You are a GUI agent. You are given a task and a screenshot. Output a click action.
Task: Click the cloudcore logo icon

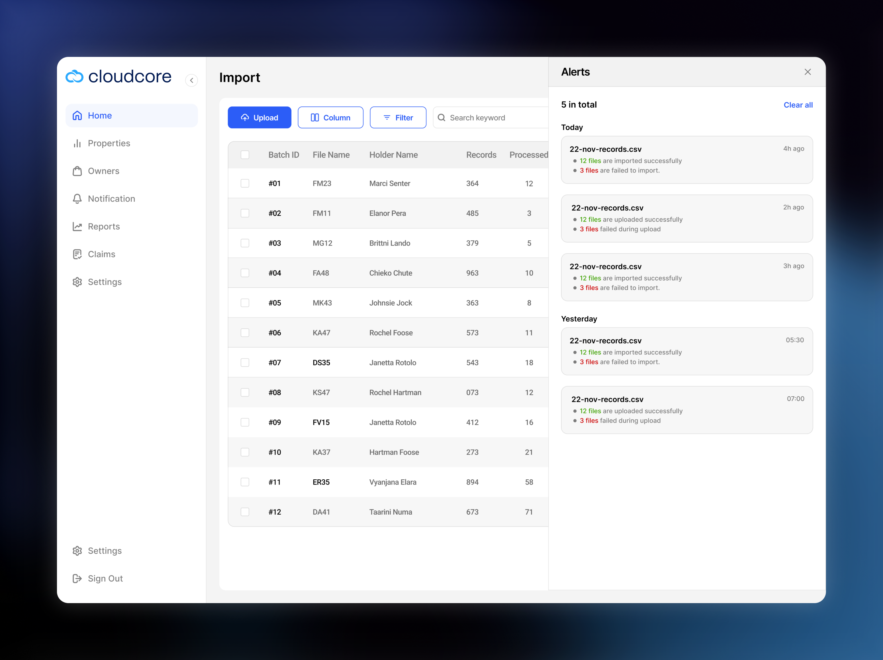tap(74, 76)
